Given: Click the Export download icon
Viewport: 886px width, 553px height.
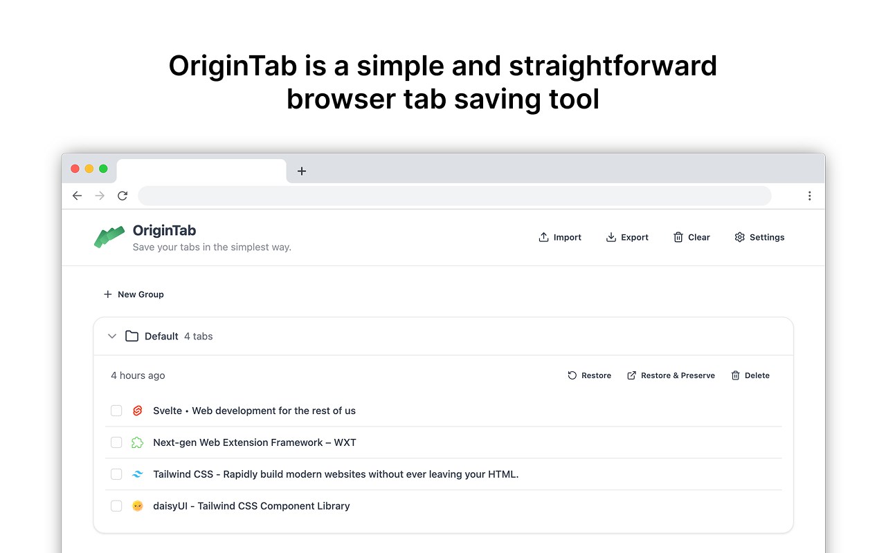Looking at the screenshot, I should click(611, 237).
